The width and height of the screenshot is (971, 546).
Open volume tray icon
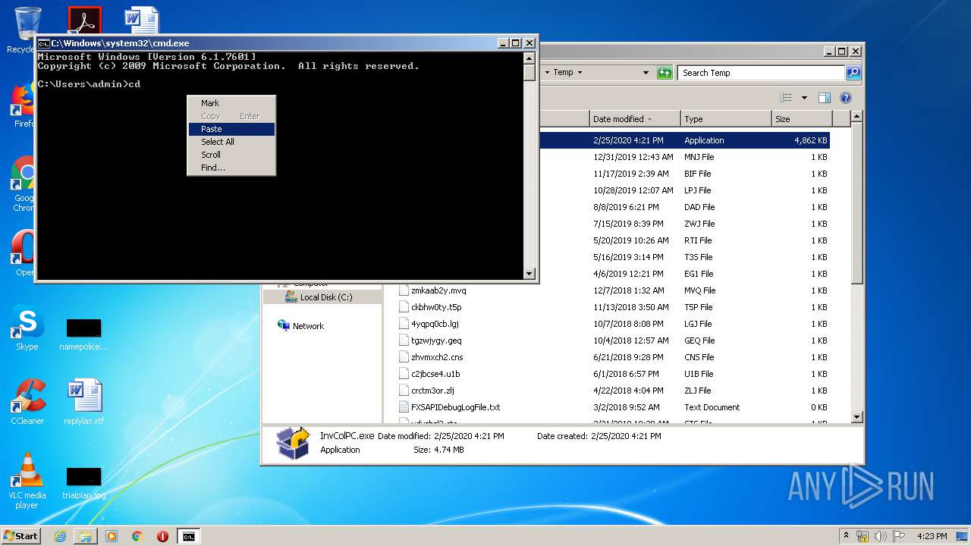881,536
